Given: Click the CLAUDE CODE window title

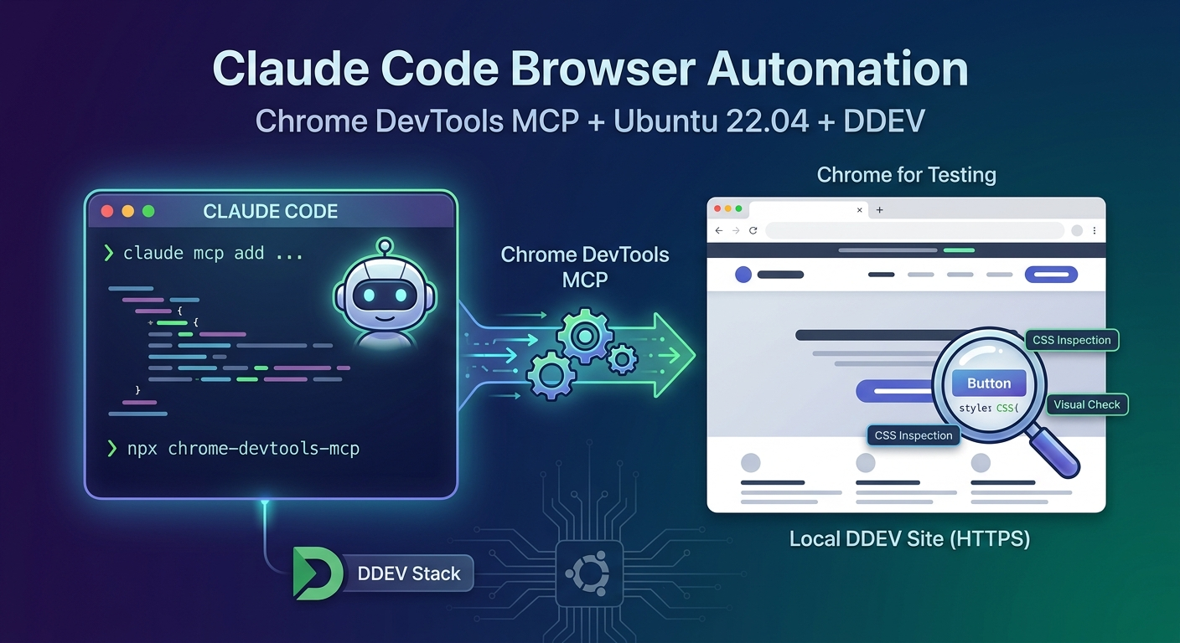Looking at the screenshot, I should pyautogui.click(x=271, y=212).
